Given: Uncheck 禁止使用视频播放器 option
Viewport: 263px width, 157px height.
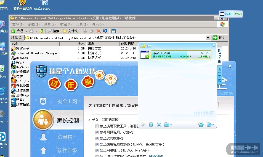Looking at the screenshot, I should (97, 144).
